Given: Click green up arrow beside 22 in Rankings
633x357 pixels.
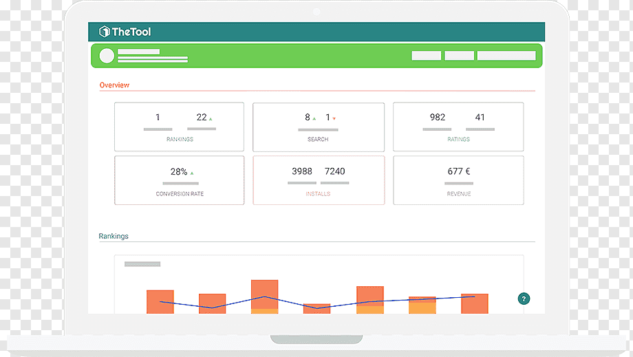Looking at the screenshot, I should (x=211, y=119).
